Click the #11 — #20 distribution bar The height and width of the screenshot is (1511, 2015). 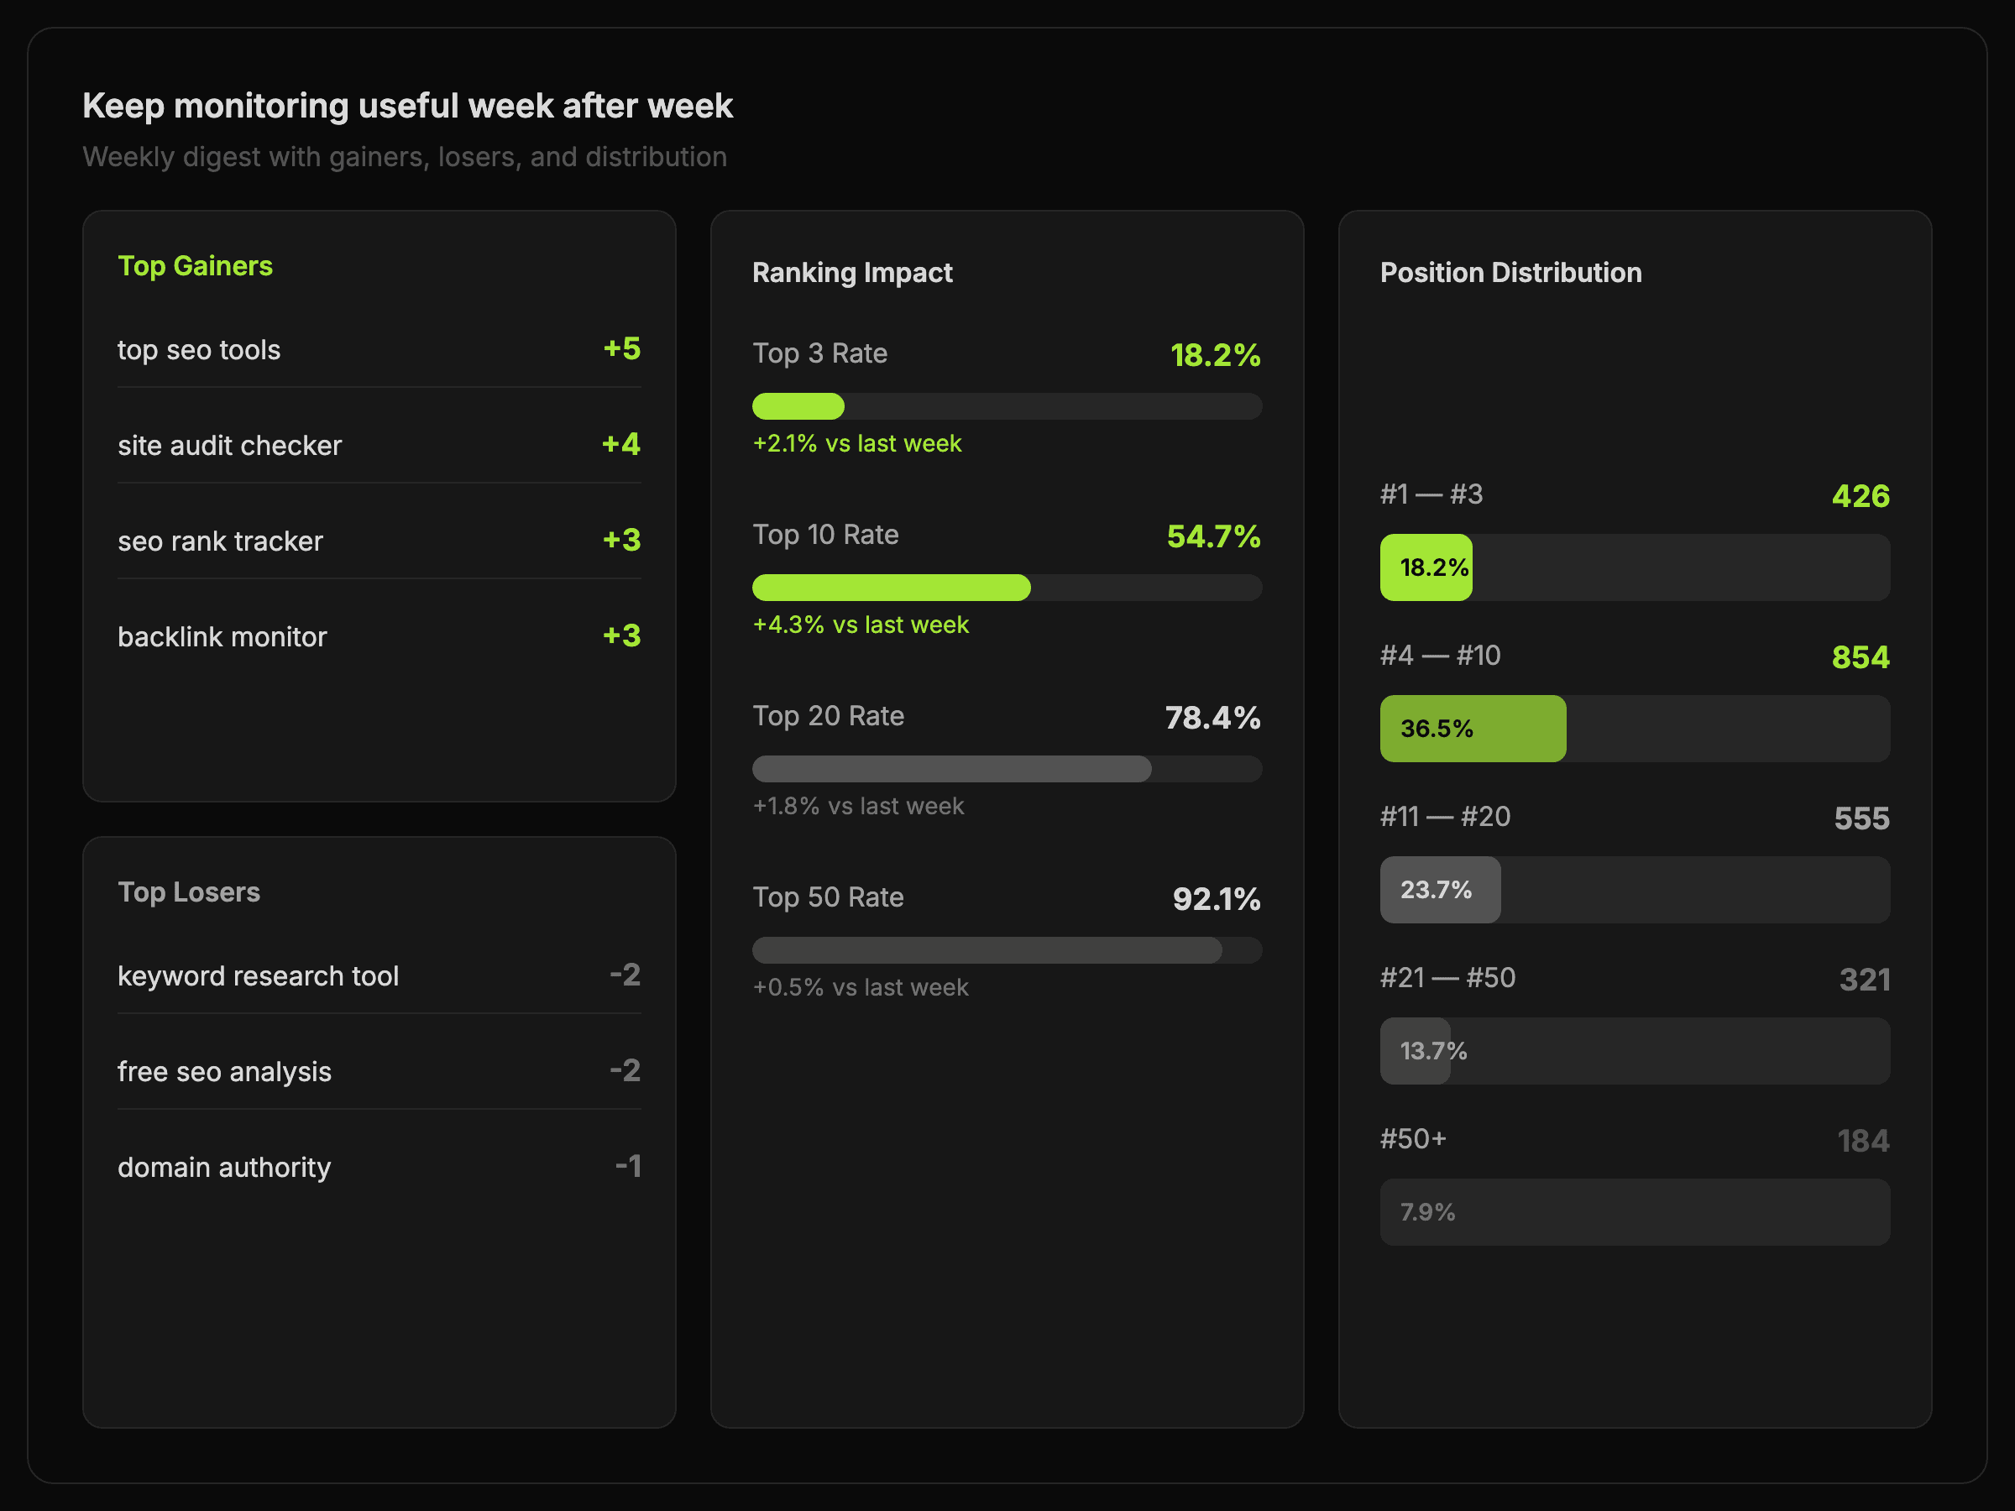[x=1634, y=890]
